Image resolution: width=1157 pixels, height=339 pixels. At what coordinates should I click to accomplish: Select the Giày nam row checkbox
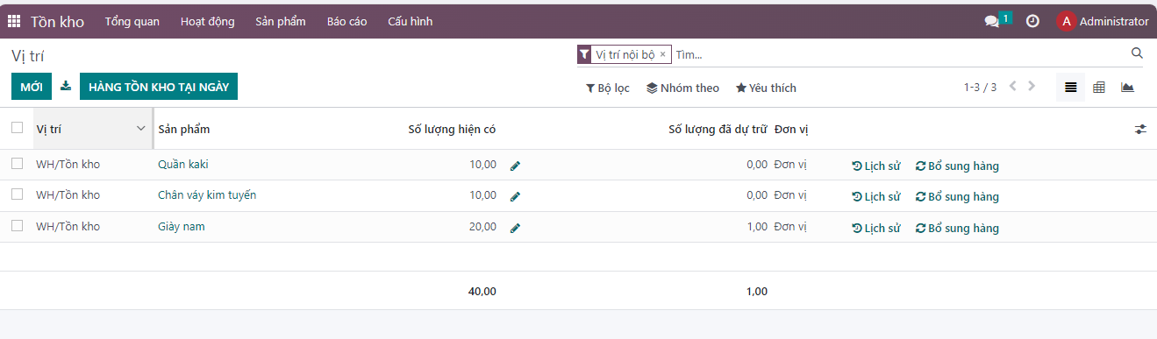point(17,226)
